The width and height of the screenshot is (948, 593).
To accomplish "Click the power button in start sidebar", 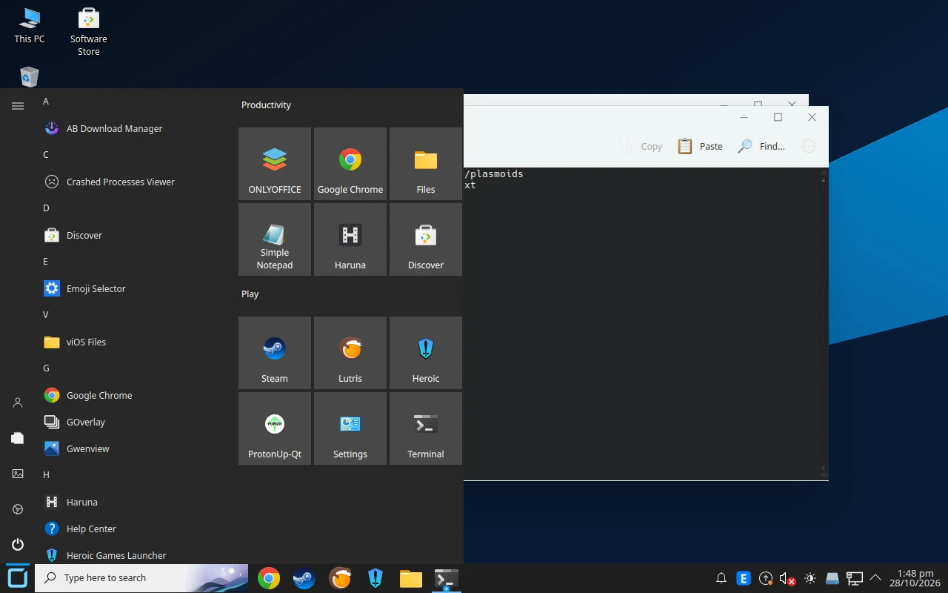I will 18,545.
